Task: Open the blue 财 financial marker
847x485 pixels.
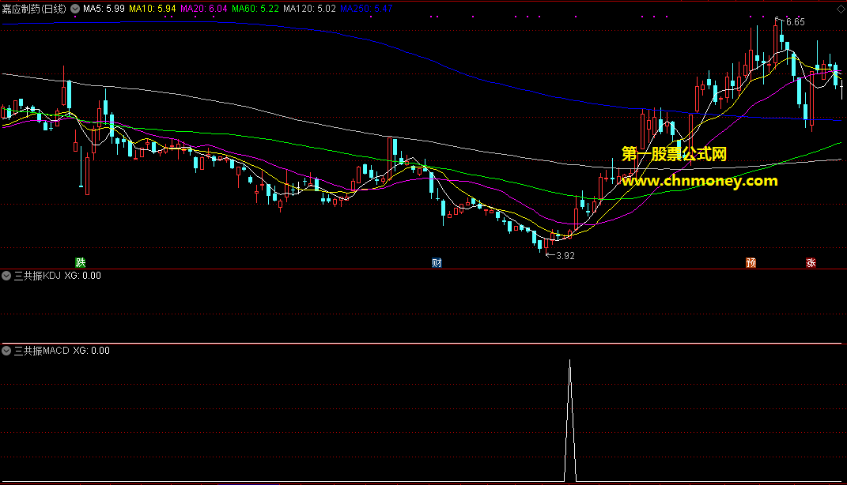Action: point(437,263)
